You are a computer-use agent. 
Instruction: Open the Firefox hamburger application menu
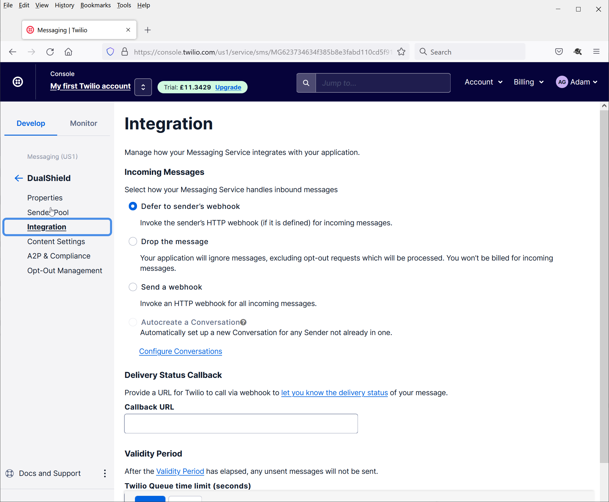point(596,52)
